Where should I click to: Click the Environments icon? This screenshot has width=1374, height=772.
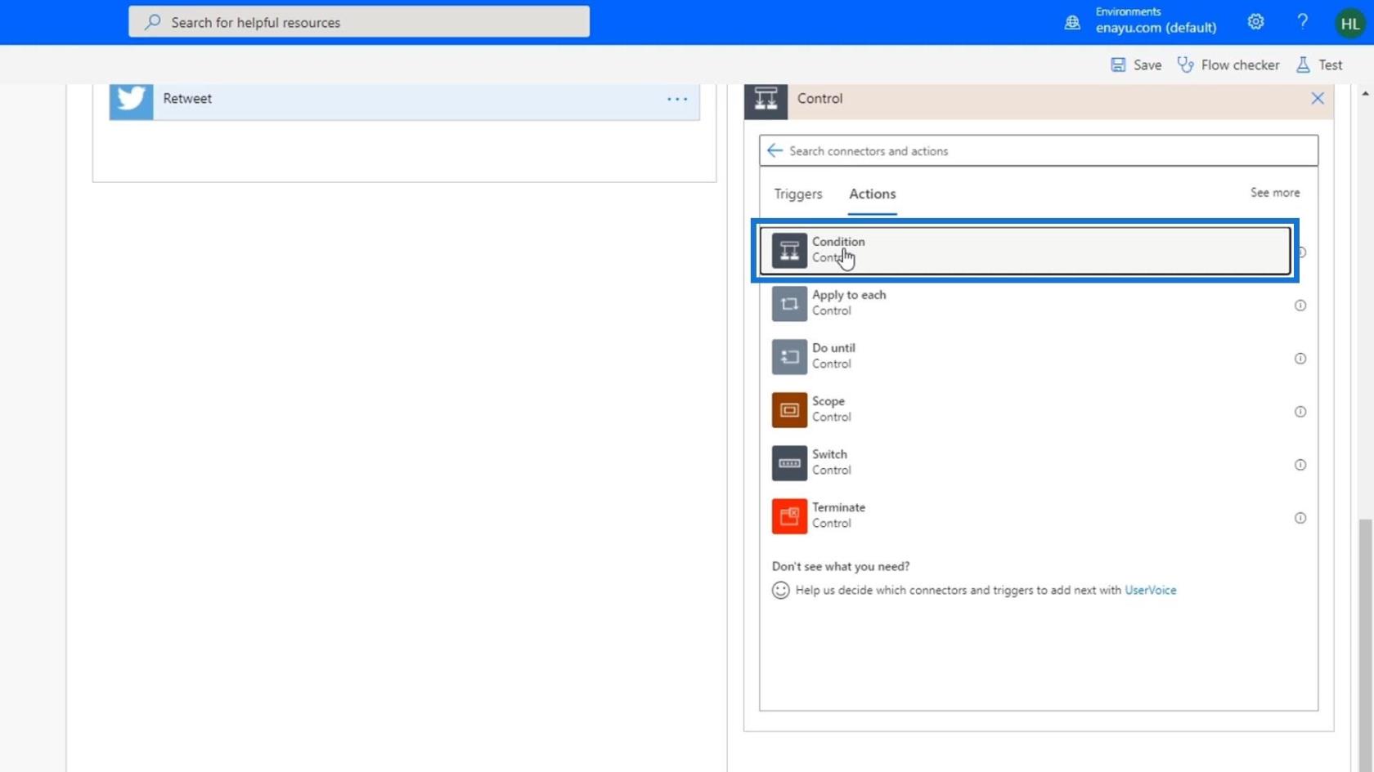click(1072, 23)
